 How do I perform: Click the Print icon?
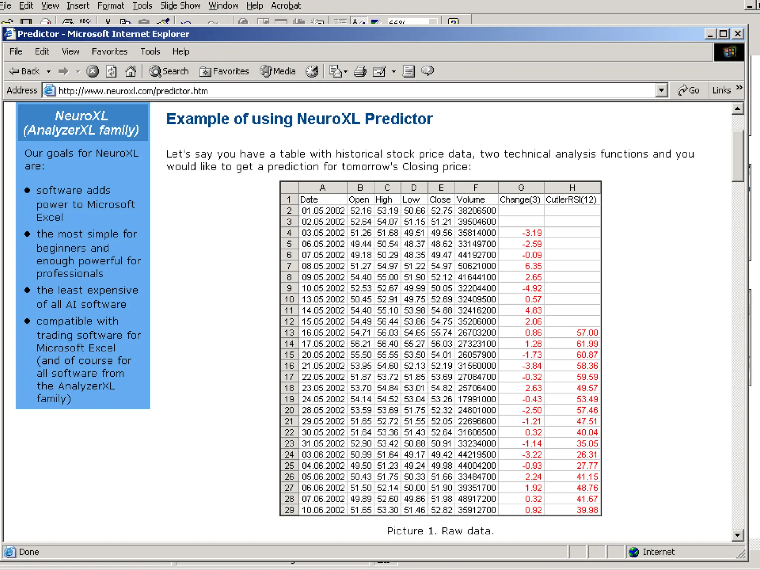click(x=360, y=71)
